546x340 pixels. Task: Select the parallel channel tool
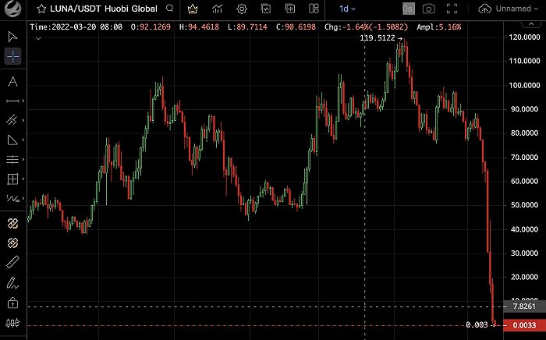pos(12,120)
